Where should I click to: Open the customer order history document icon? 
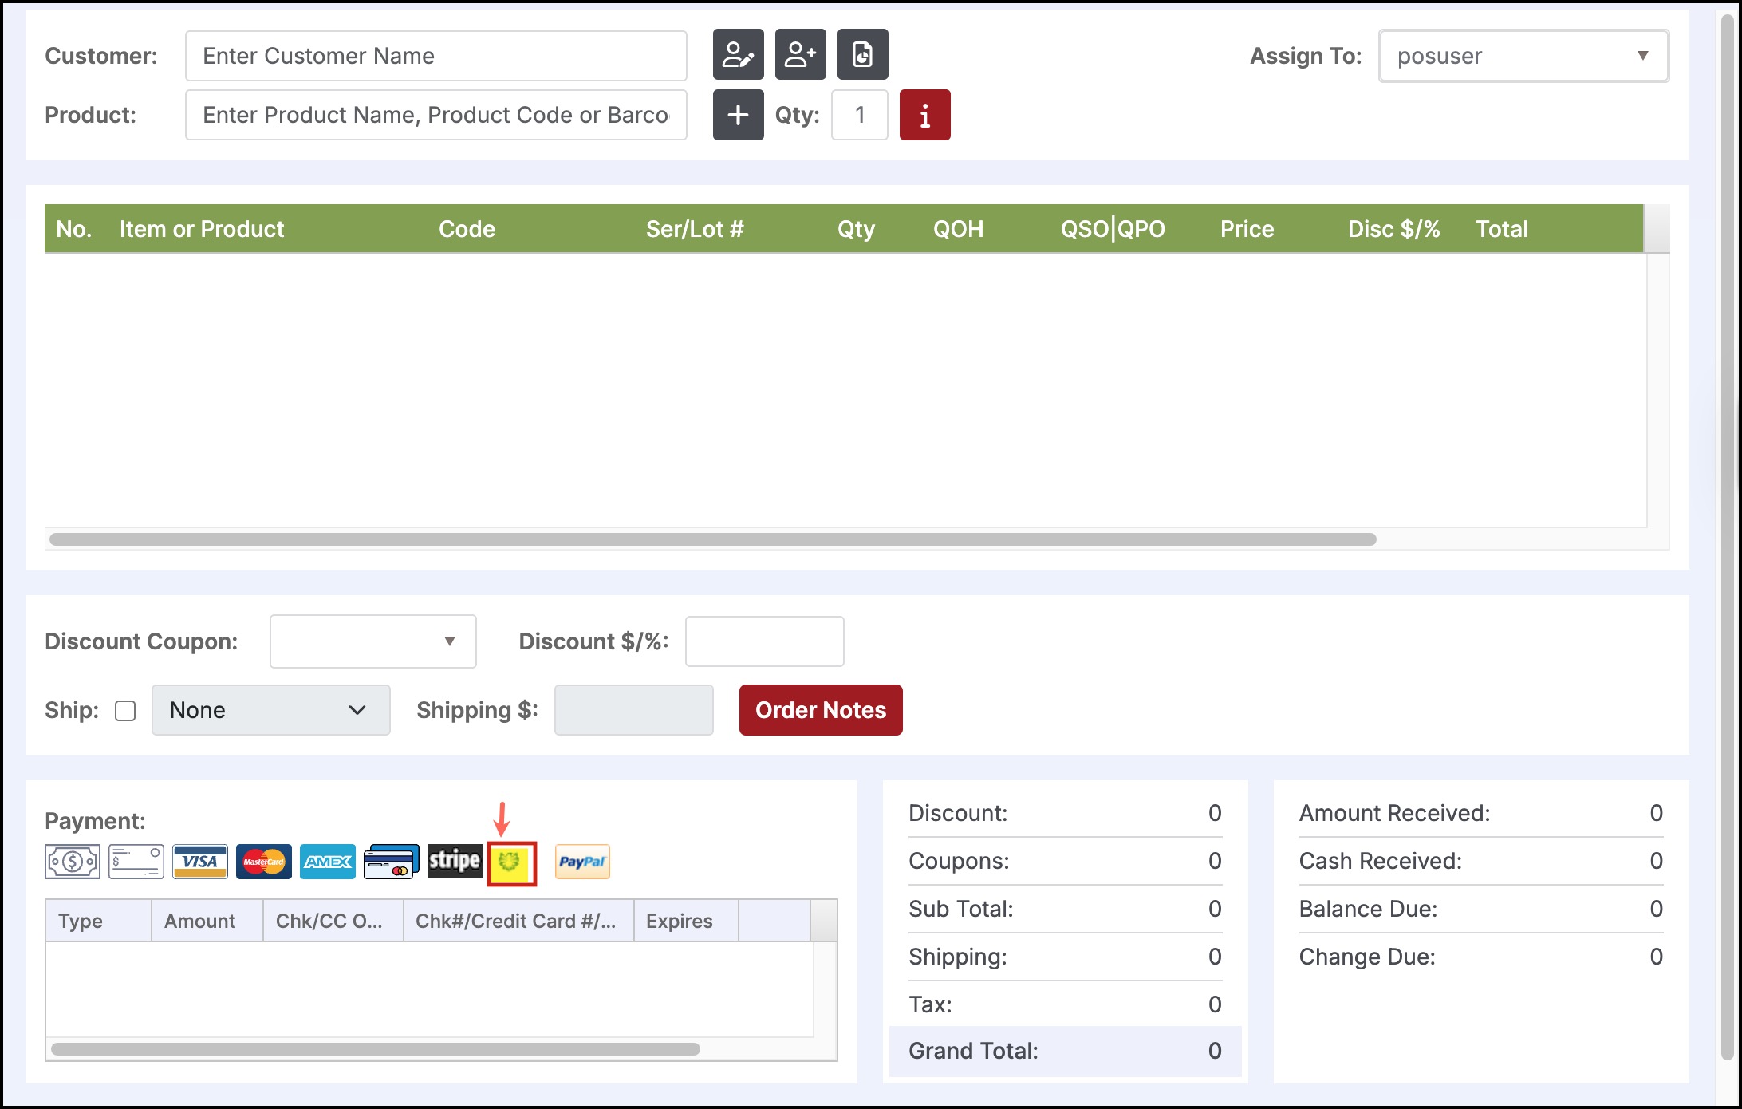click(862, 55)
